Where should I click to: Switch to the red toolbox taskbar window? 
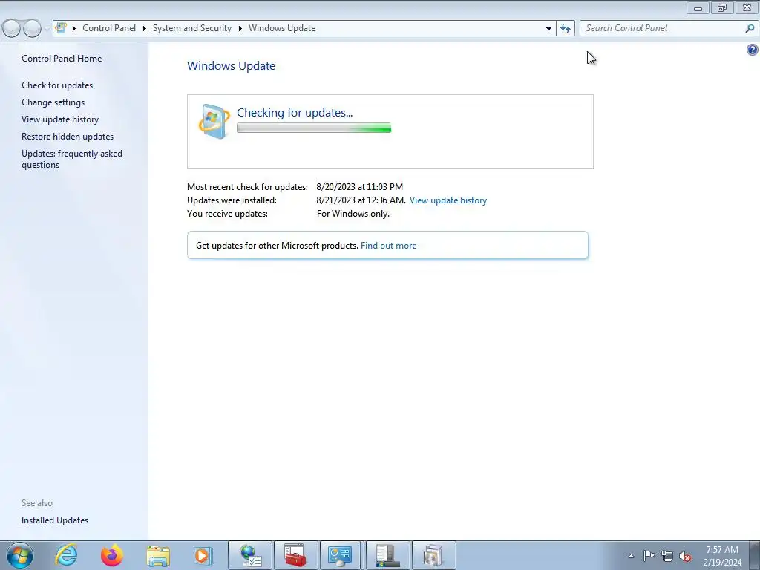pyautogui.click(x=295, y=555)
